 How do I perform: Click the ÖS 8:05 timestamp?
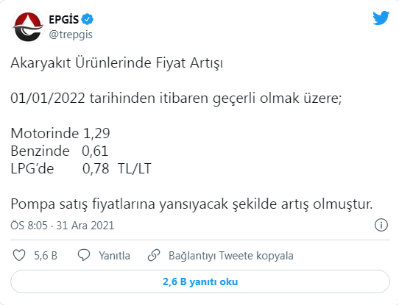click(x=29, y=225)
